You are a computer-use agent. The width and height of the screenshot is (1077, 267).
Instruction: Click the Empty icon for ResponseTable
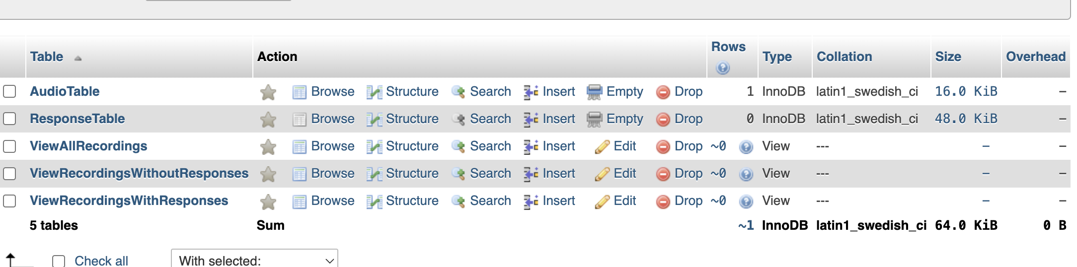pos(595,120)
